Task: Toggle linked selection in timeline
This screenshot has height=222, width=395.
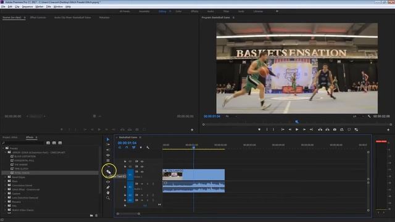Action: coord(134,147)
